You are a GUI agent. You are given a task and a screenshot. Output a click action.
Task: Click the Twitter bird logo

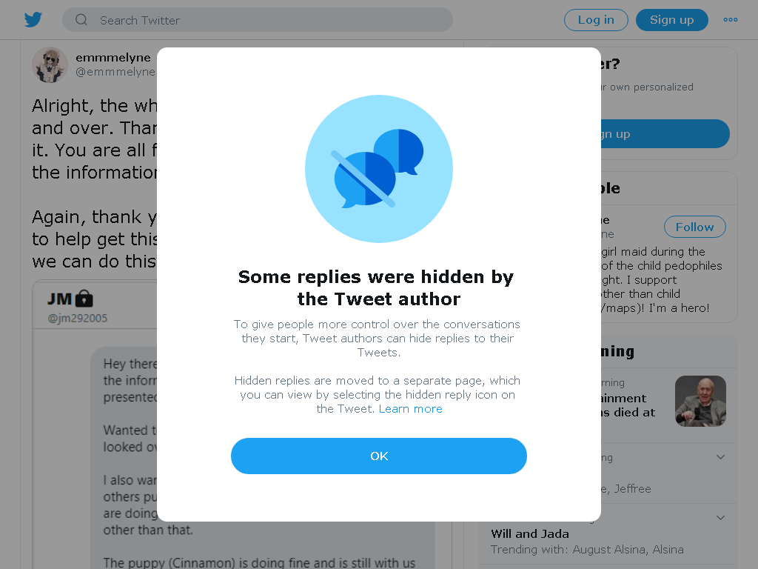click(33, 20)
